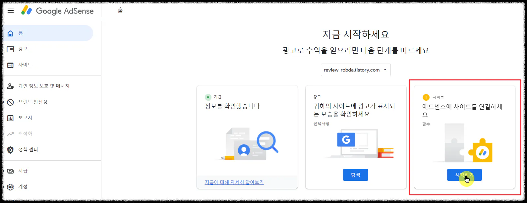Open 지급에 대해 자세히 알아보기 link
Screen dimensions: 527x203
[234, 182]
